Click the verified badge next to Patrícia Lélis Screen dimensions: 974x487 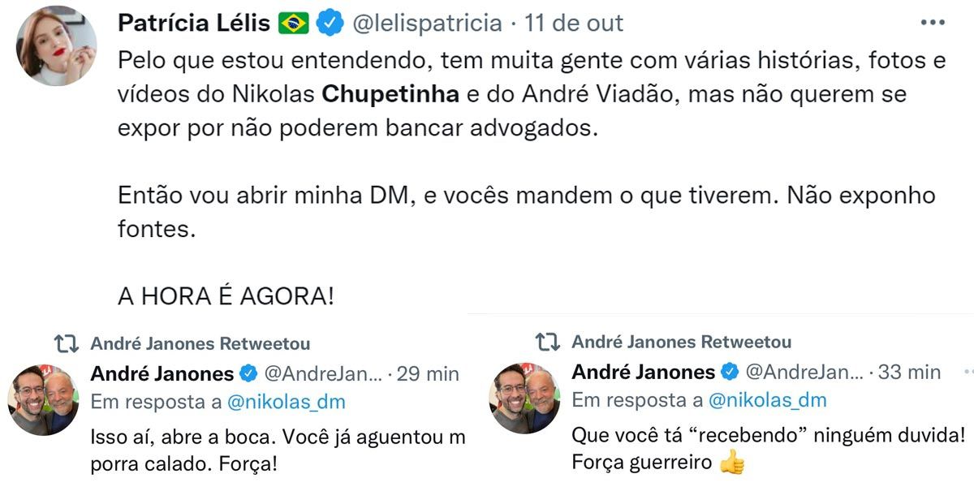pos(328,23)
